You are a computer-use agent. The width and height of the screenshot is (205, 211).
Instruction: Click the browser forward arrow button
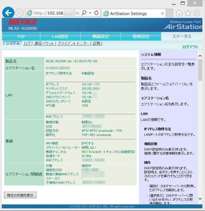(19, 13)
